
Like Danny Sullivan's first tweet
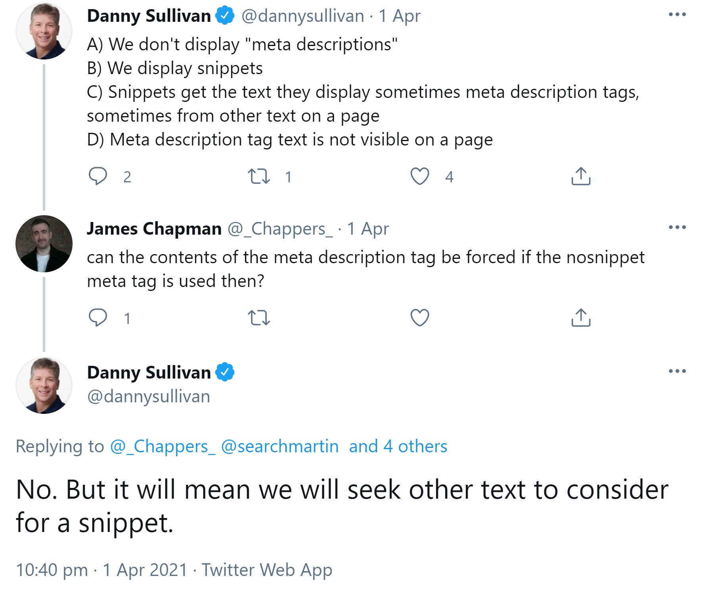click(420, 176)
